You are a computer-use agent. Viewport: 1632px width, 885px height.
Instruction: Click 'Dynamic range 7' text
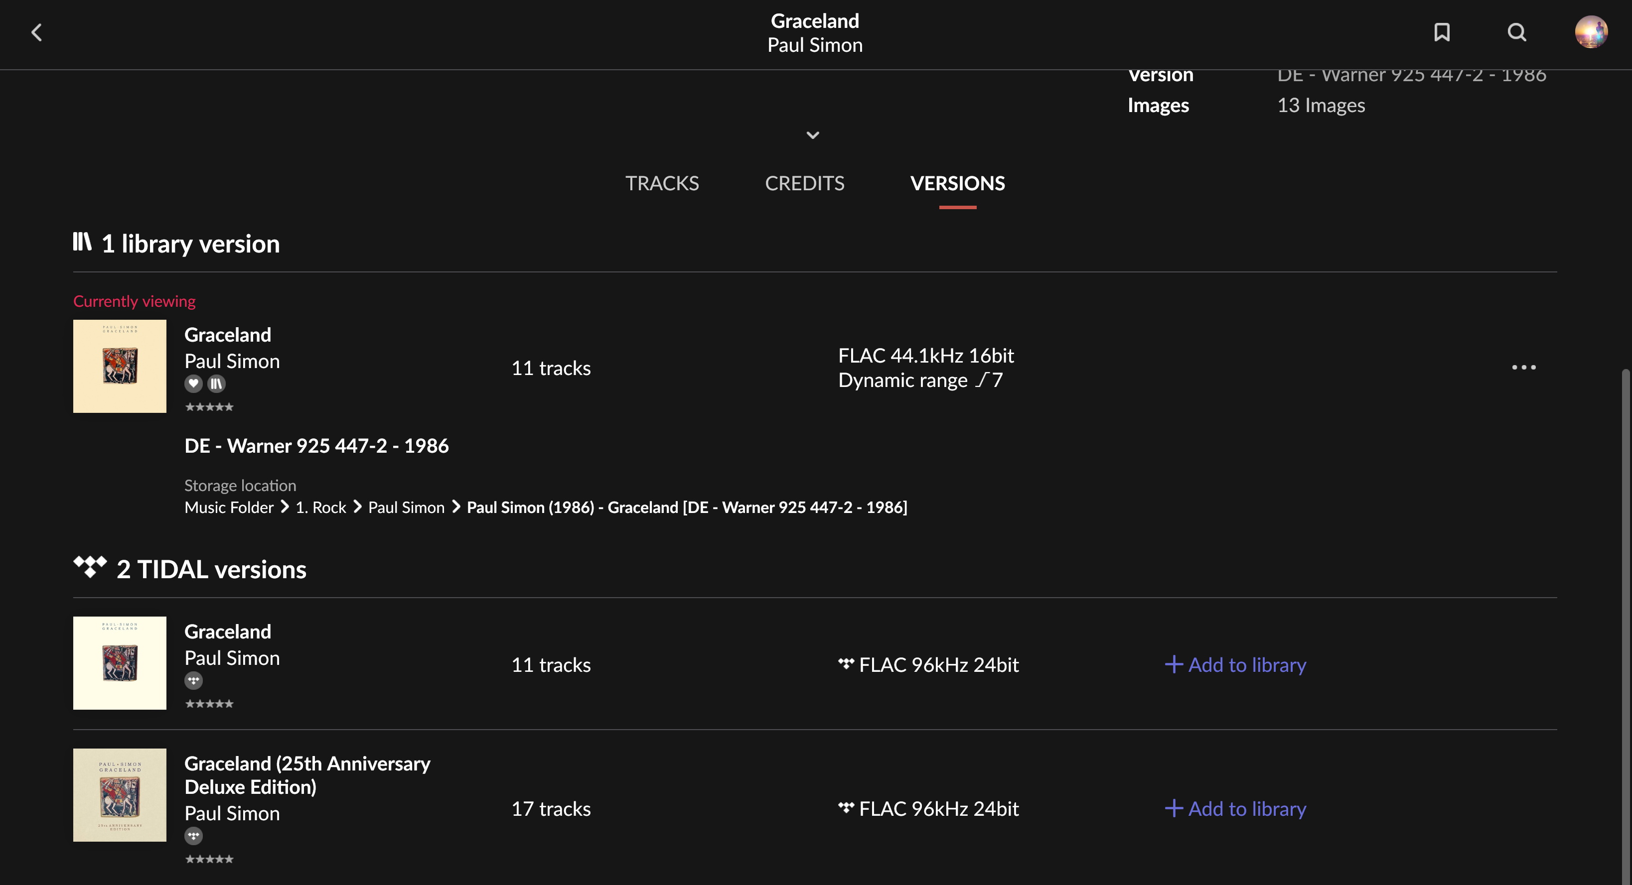point(920,380)
